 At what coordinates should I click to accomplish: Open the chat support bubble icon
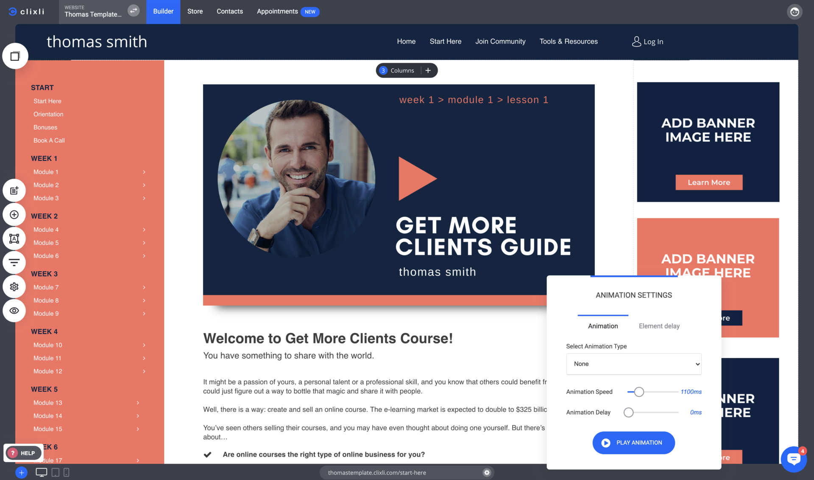793,459
